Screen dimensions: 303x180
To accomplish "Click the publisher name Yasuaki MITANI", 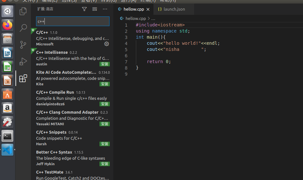I will [50, 124].
